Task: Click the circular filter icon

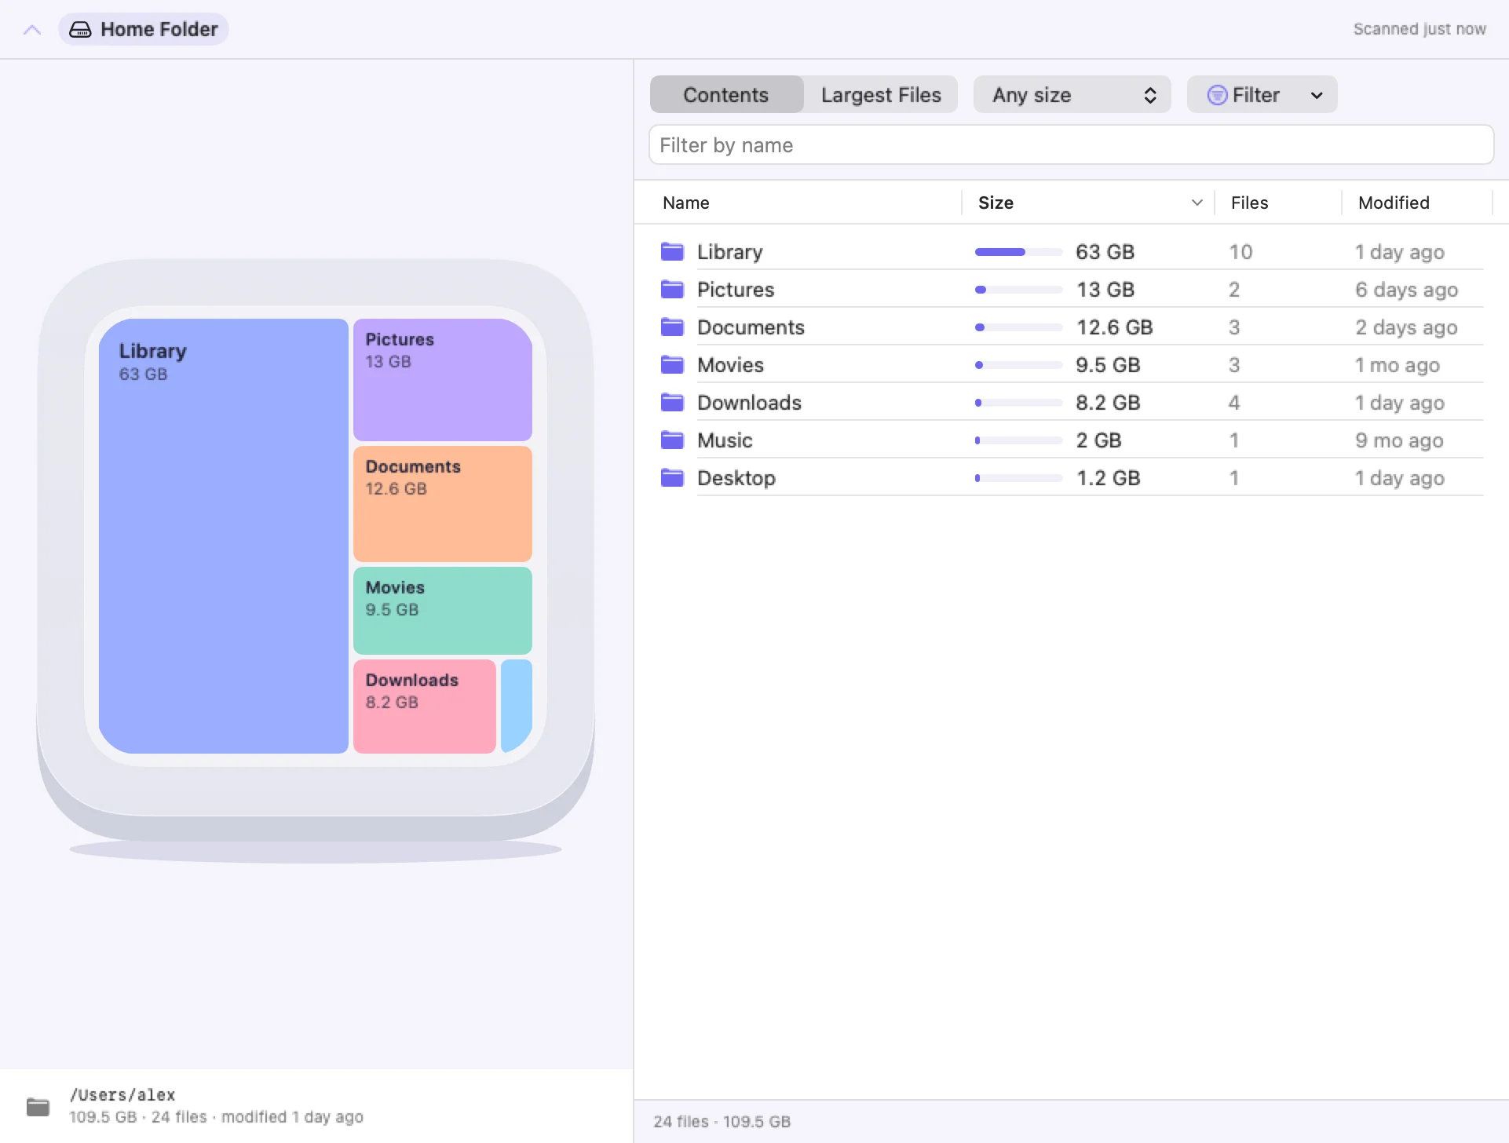Action: point(1217,95)
